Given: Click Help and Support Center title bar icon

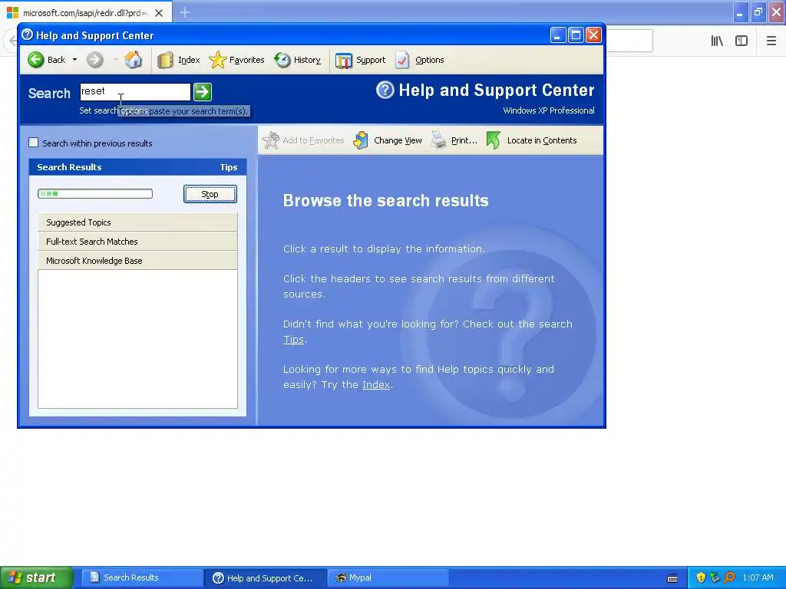Looking at the screenshot, I should 28,35.
